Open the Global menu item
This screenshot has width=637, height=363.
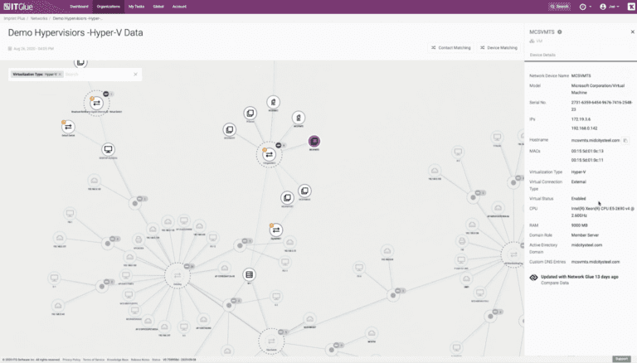click(x=158, y=7)
